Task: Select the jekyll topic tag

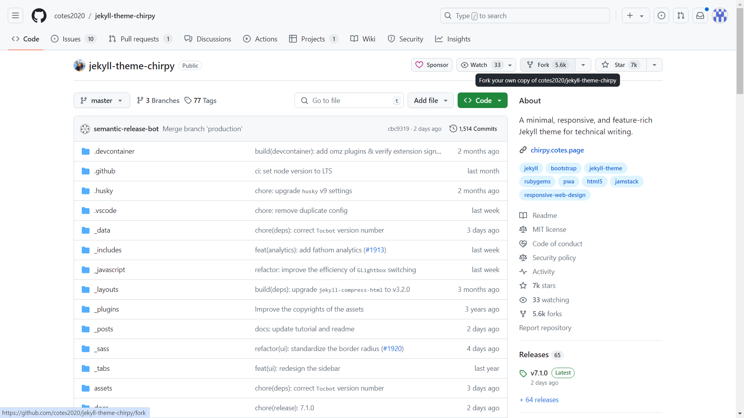Action: [x=531, y=168]
